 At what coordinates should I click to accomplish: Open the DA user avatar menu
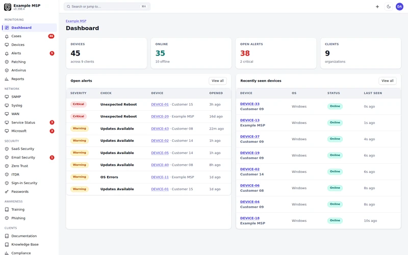click(399, 7)
